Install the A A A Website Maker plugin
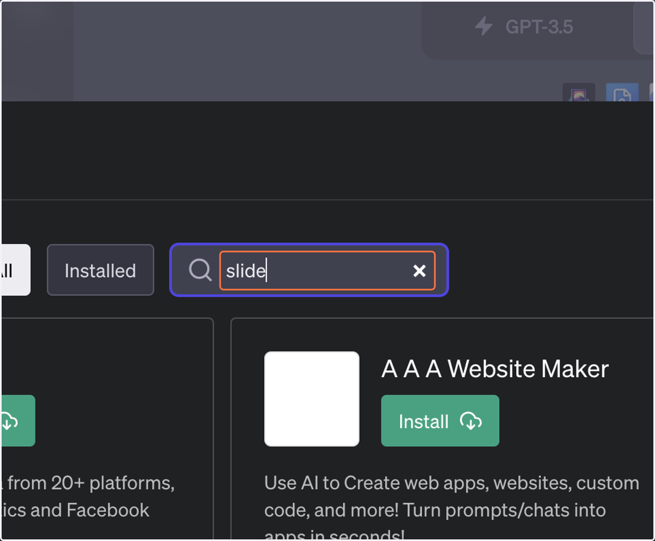The width and height of the screenshot is (655, 541). coord(440,421)
